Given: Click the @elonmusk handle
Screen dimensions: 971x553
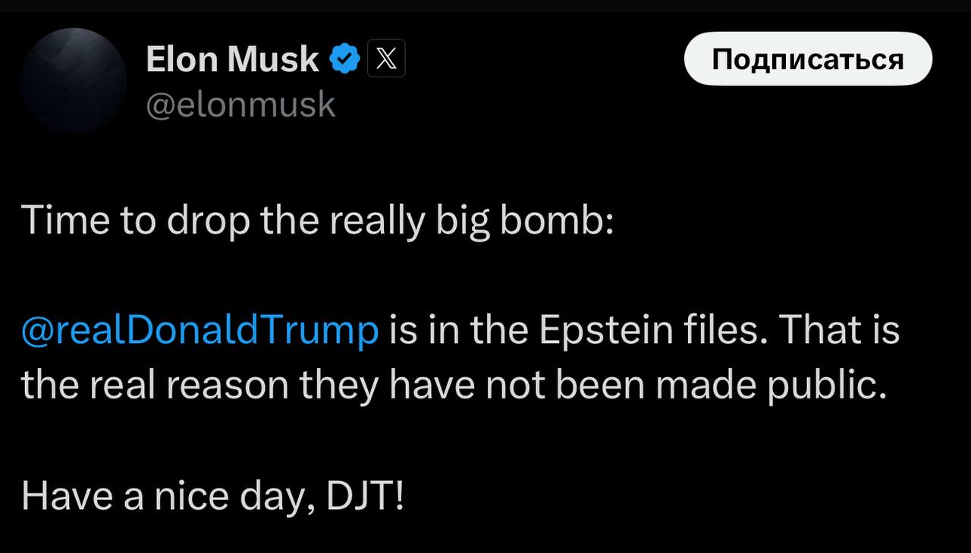Looking at the screenshot, I should (x=240, y=104).
